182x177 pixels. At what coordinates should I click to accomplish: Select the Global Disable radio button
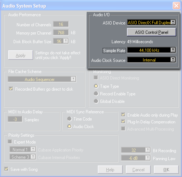[x=96, y=101]
